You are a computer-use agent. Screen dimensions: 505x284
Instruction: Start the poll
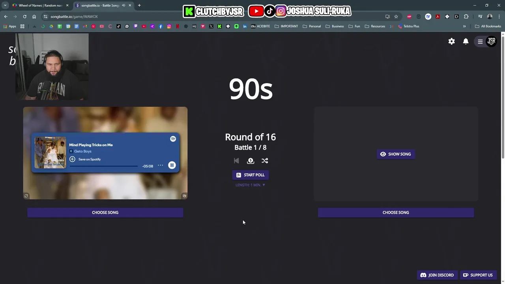pos(250,175)
